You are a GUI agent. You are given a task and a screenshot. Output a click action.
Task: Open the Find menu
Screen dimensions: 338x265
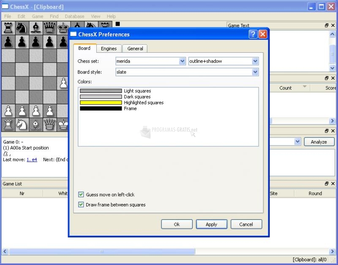click(54, 16)
